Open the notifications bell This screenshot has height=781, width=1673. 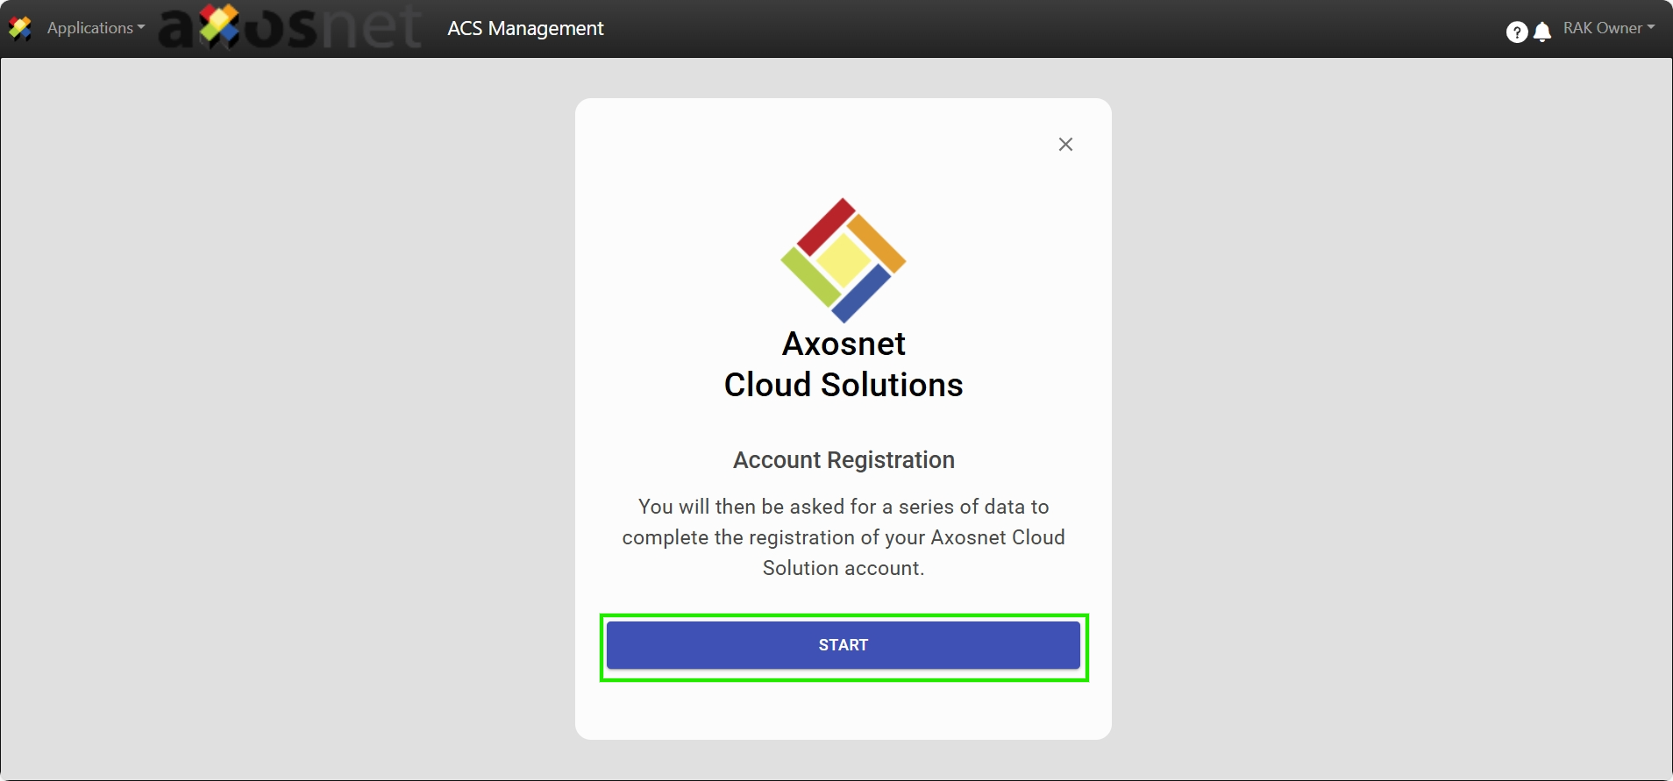pyautogui.click(x=1542, y=32)
